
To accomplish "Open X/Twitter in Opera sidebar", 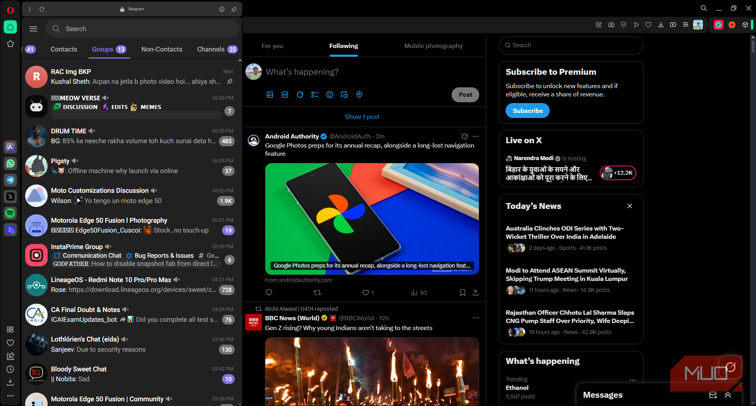I will (x=10, y=196).
